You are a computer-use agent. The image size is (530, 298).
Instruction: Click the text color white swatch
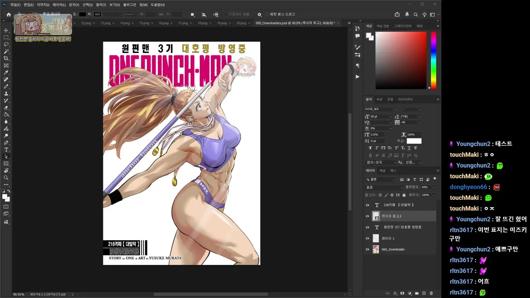point(414,141)
